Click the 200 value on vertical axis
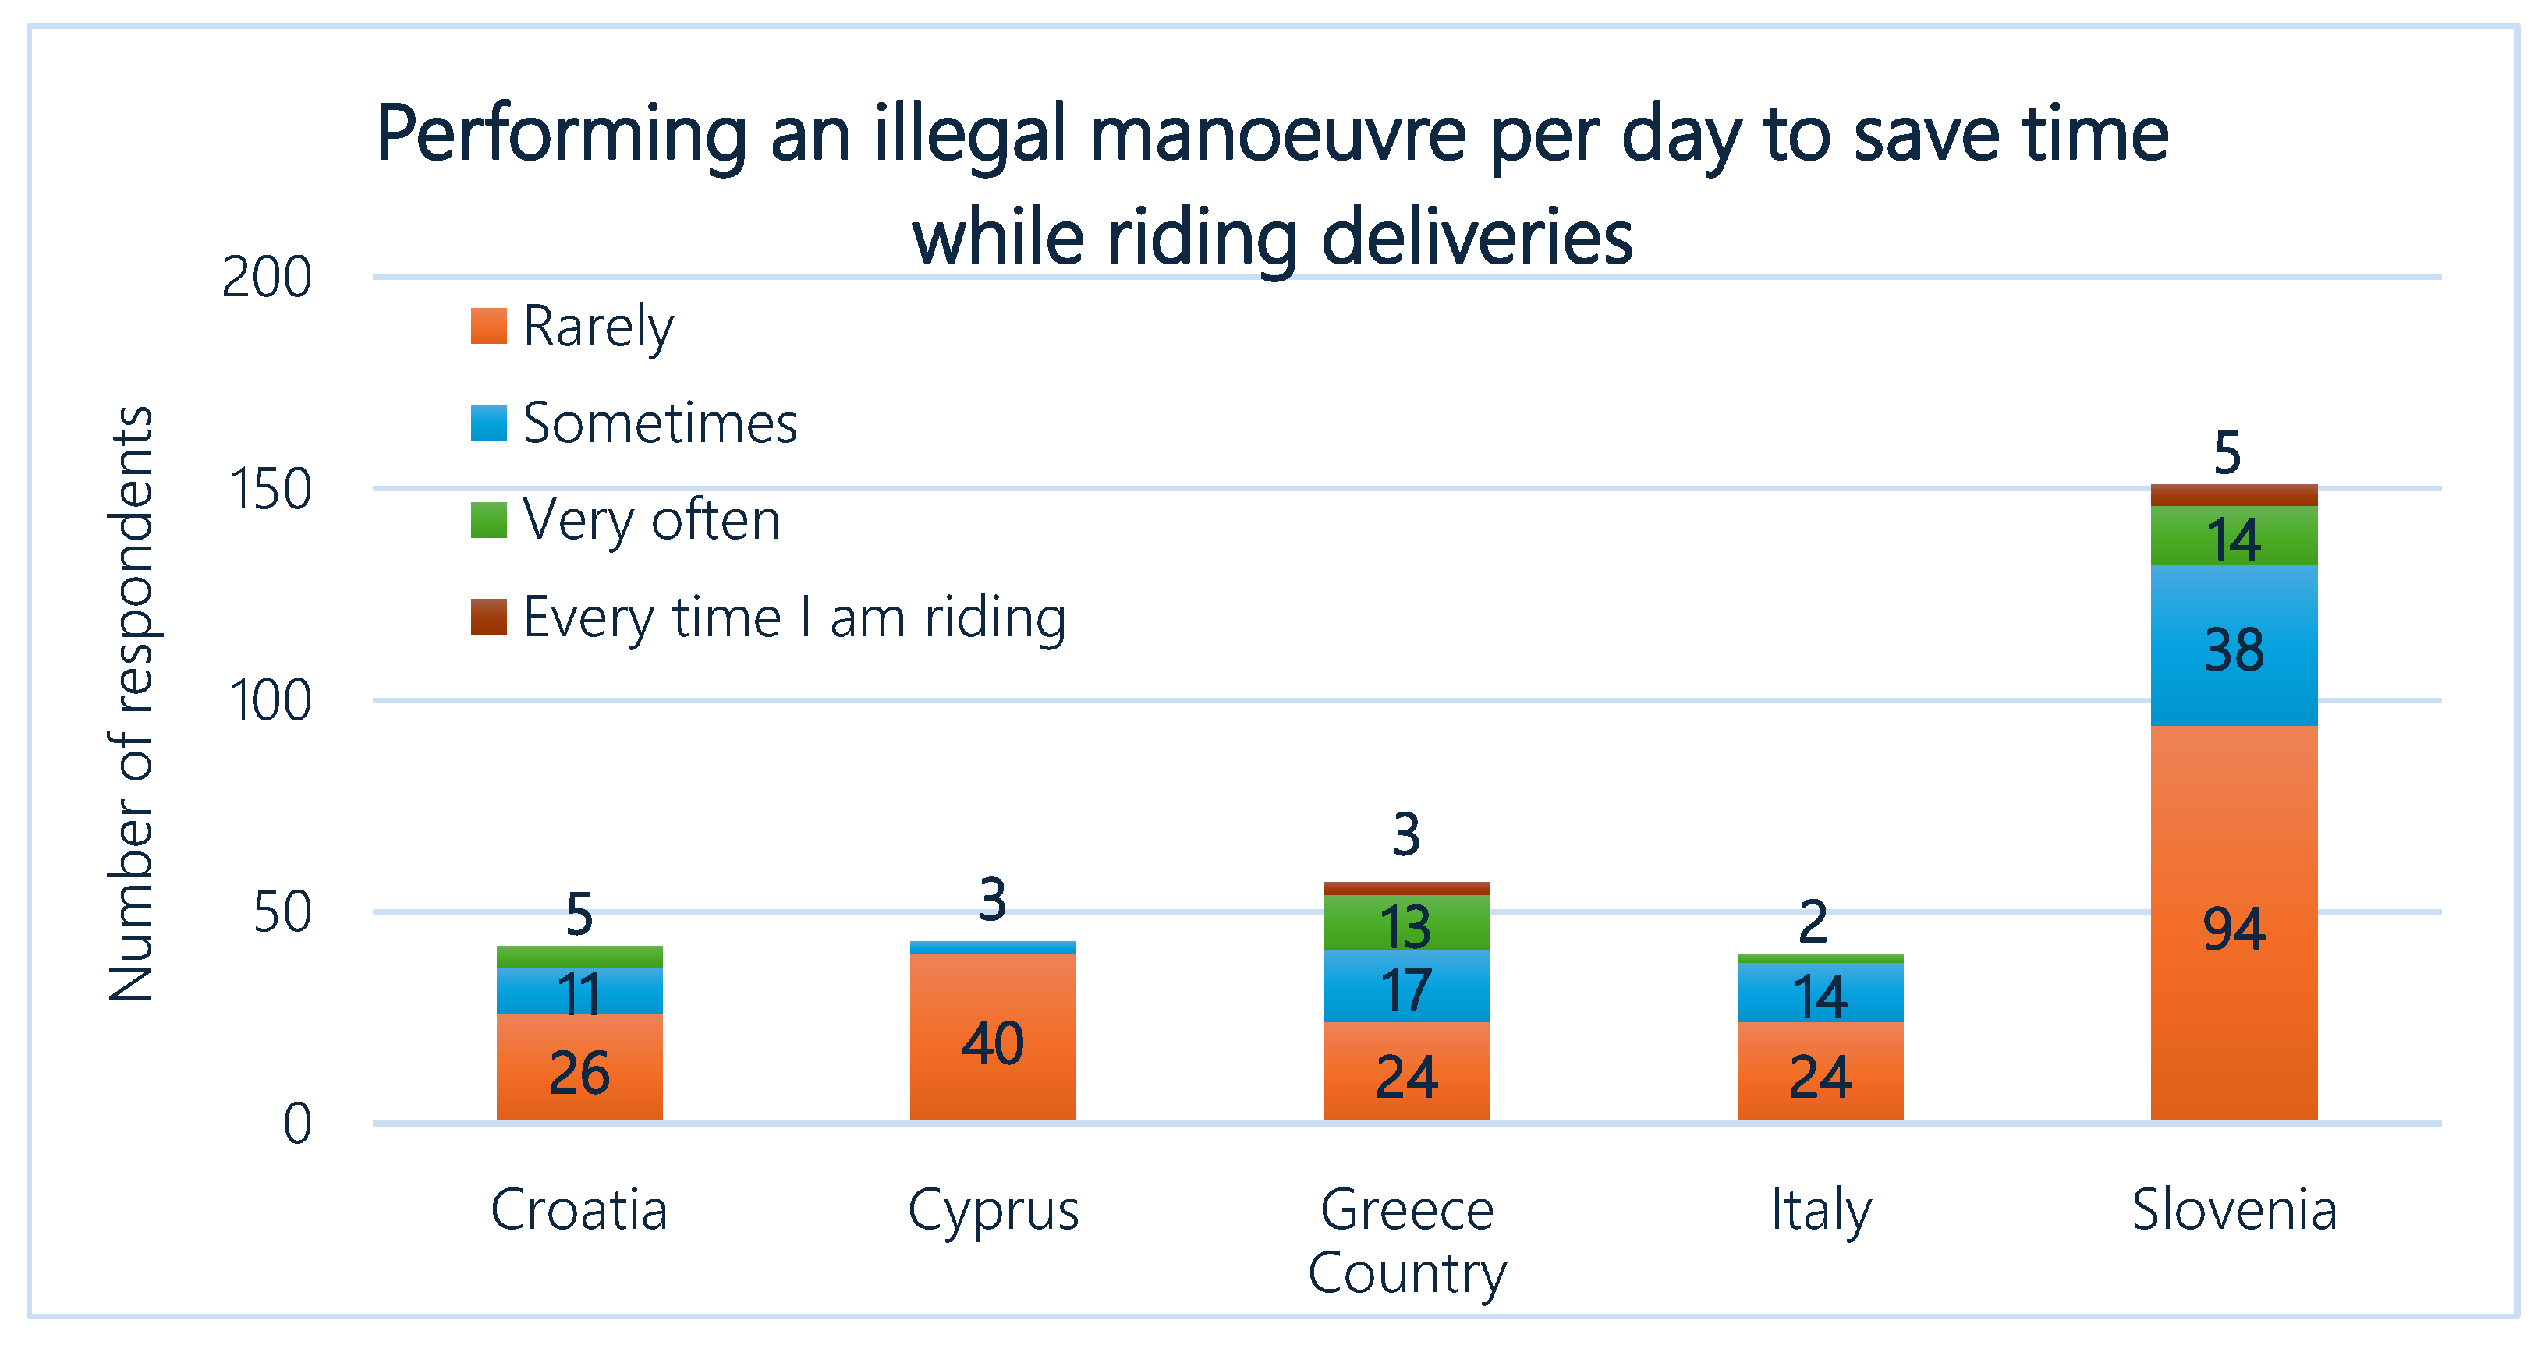The height and width of the screenshot is (1345, 2548). tap(266, 277)
